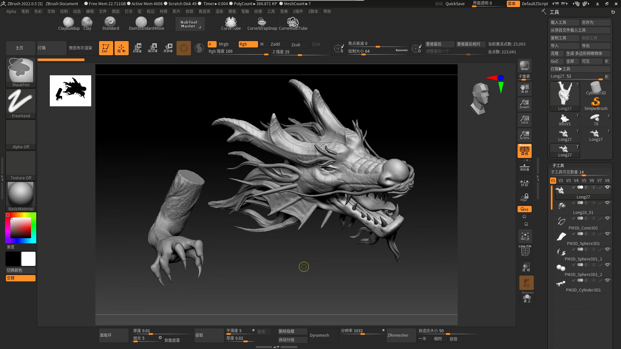Toggle the Rgb color mode
Screen dimensions: 621x349
pos(248,44)
